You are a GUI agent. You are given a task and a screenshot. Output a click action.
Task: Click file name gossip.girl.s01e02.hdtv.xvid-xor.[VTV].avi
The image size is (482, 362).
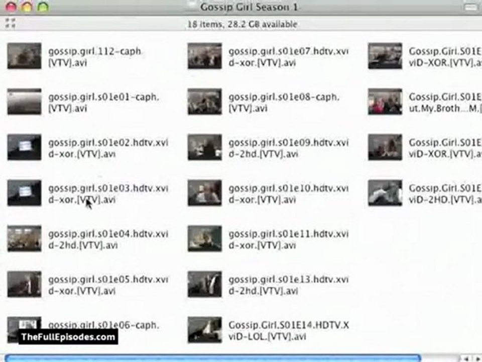pos(108,148)
